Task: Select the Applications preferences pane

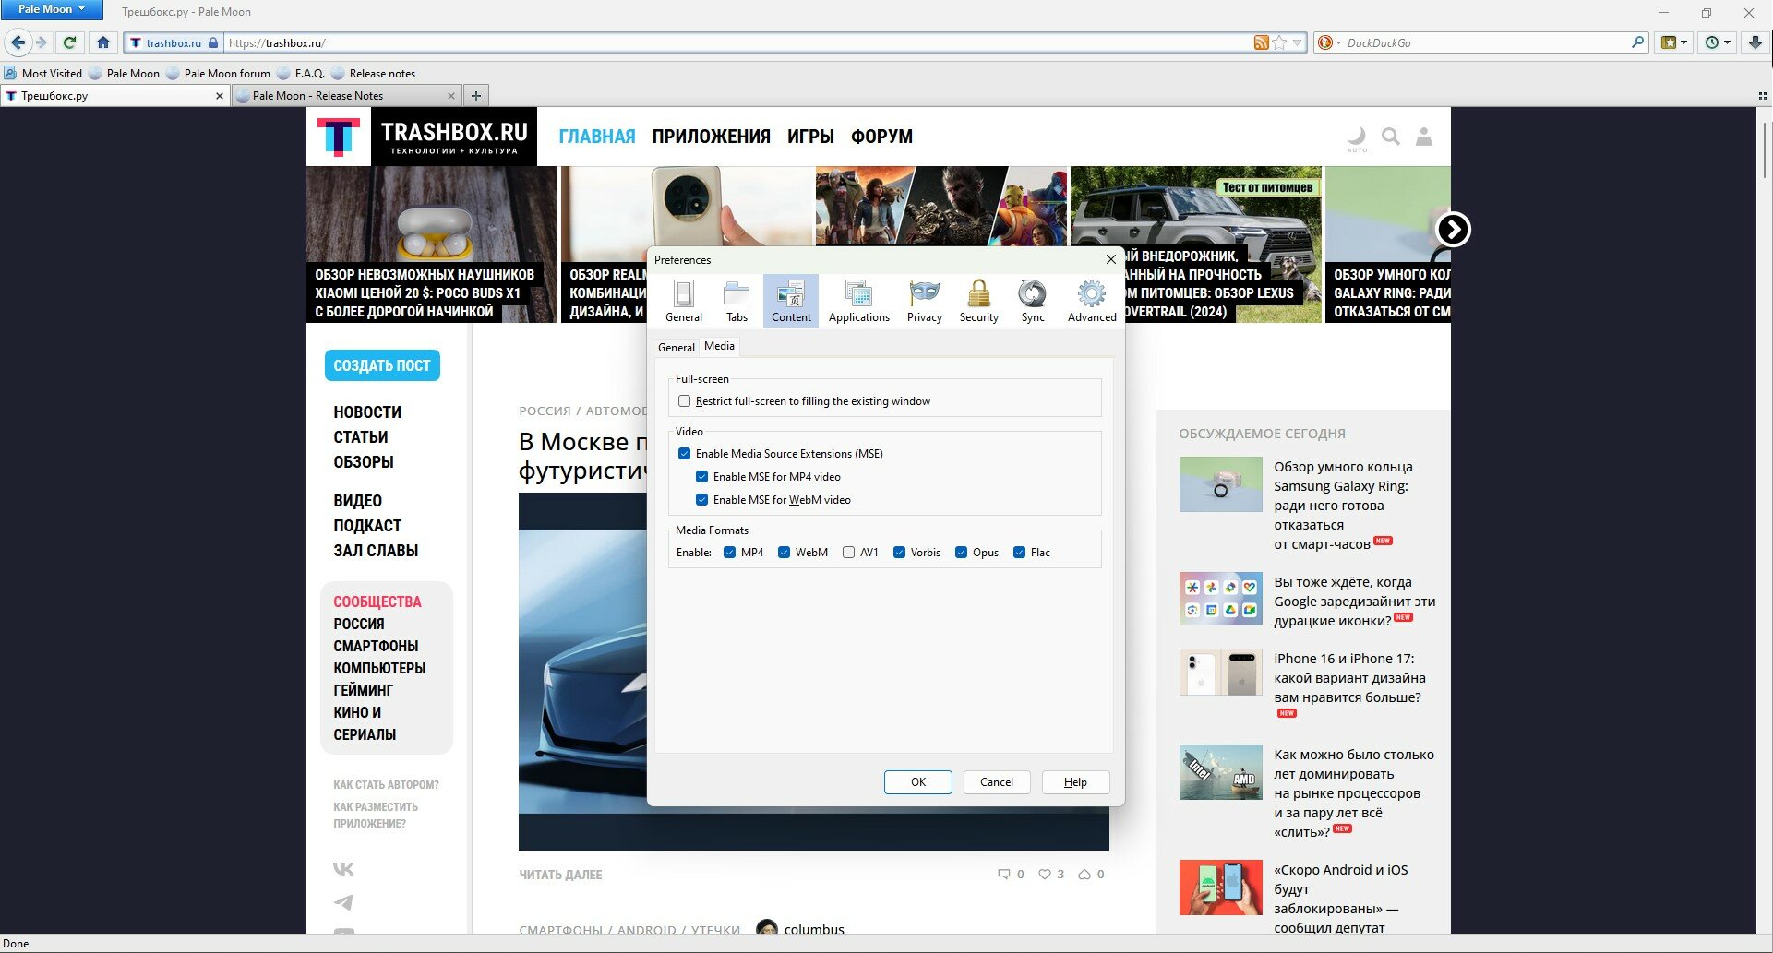Action: click(858, 301)
